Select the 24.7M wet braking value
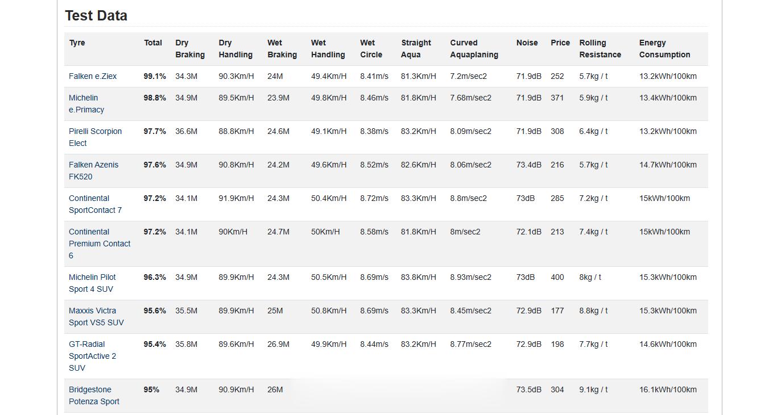Viewport: 773px width, 415px height. pyautogui.click(x=278, y=232)
